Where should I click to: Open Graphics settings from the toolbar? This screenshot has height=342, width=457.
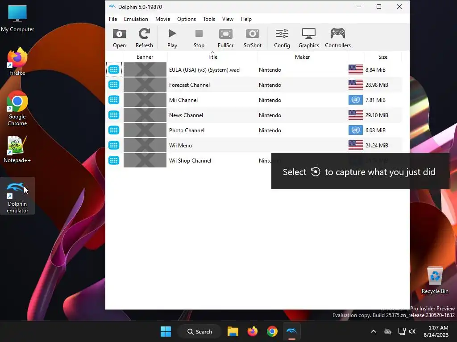(309, 38)
